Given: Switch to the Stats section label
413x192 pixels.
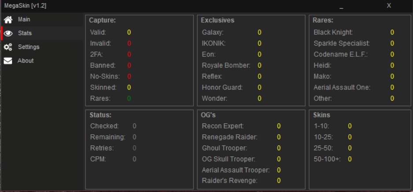Looking at the screenshot, I should pos(25,33).
